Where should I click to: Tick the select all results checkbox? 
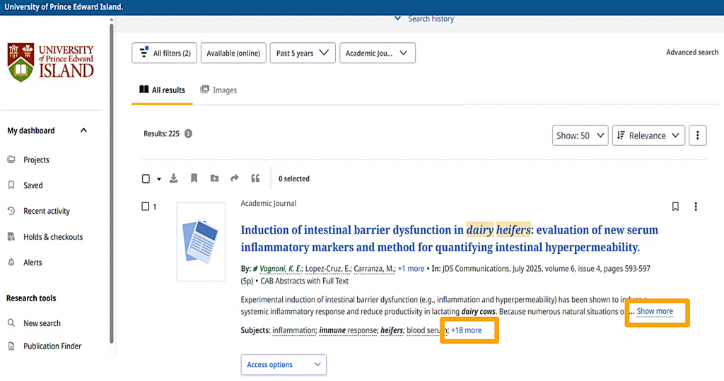146,179
